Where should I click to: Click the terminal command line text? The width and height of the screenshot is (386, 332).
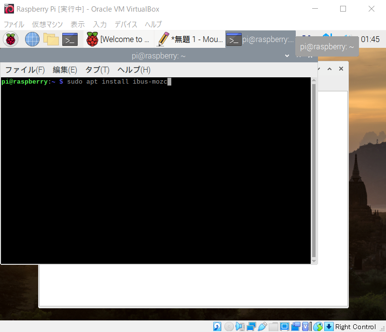tap(117, 82)
